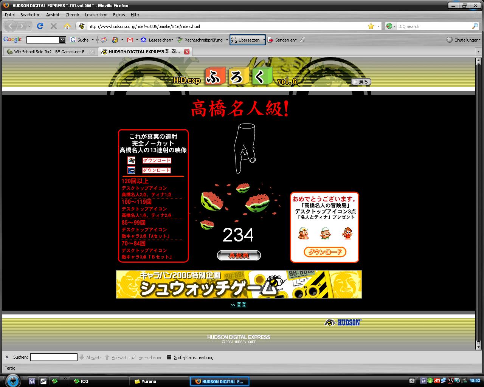The width and height of the screenshot is (484, 387).
Task: Open the Übersetzen dropdown arrow
Action: [264, 40]
